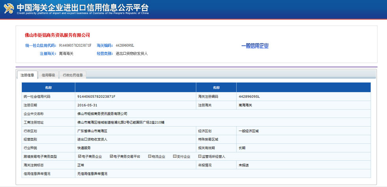Click the 广东省佛山市南海区 cell

pos(92,131)
